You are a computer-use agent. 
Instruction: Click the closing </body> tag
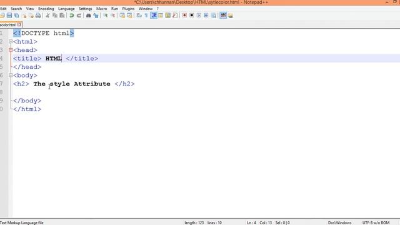27,101
